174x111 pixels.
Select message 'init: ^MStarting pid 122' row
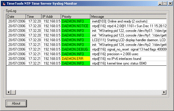click(x=128, y=31)
